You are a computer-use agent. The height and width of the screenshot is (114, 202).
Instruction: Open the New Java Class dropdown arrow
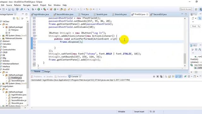58,9
